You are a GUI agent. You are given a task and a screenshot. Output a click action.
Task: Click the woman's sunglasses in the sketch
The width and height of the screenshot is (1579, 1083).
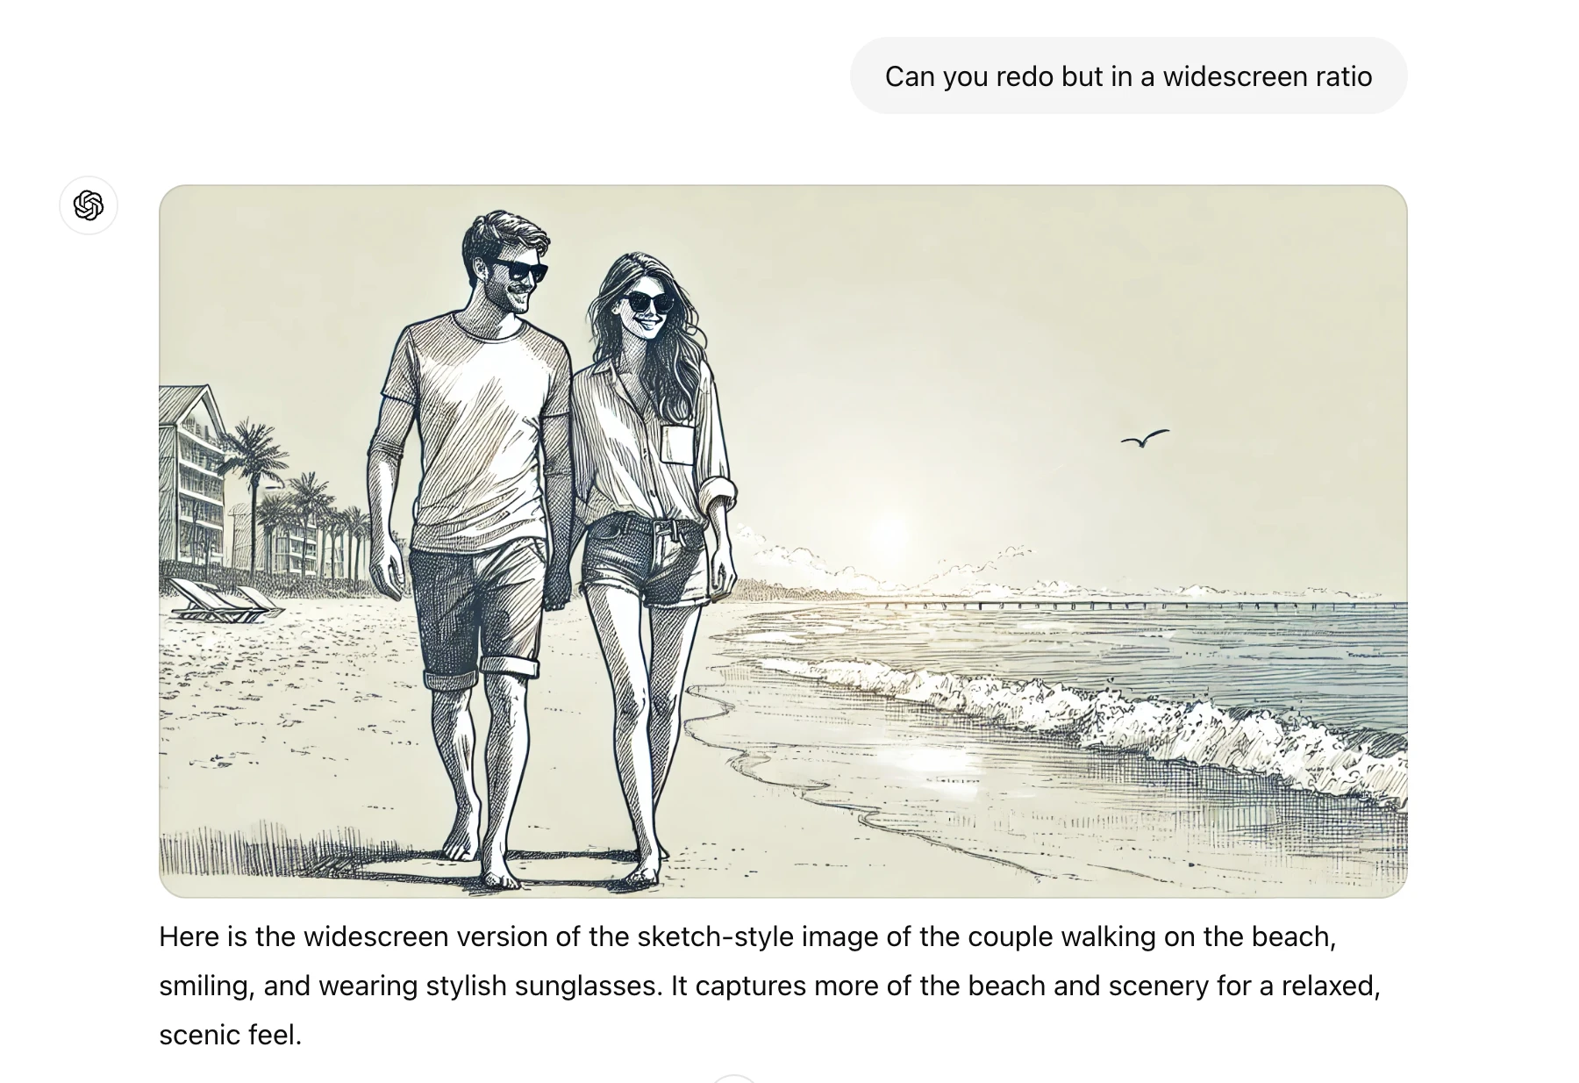[648, 303]
